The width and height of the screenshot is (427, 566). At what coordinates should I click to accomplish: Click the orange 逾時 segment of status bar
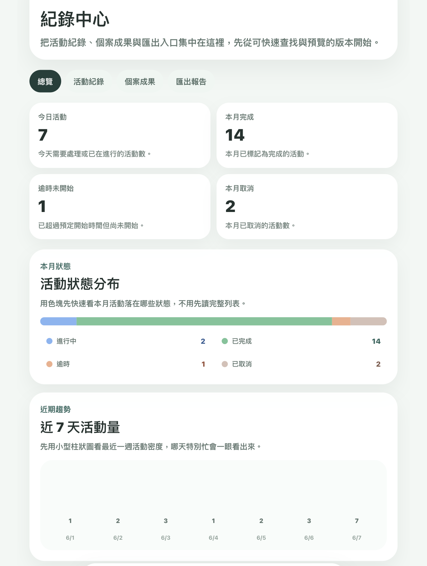click(341, 321)
